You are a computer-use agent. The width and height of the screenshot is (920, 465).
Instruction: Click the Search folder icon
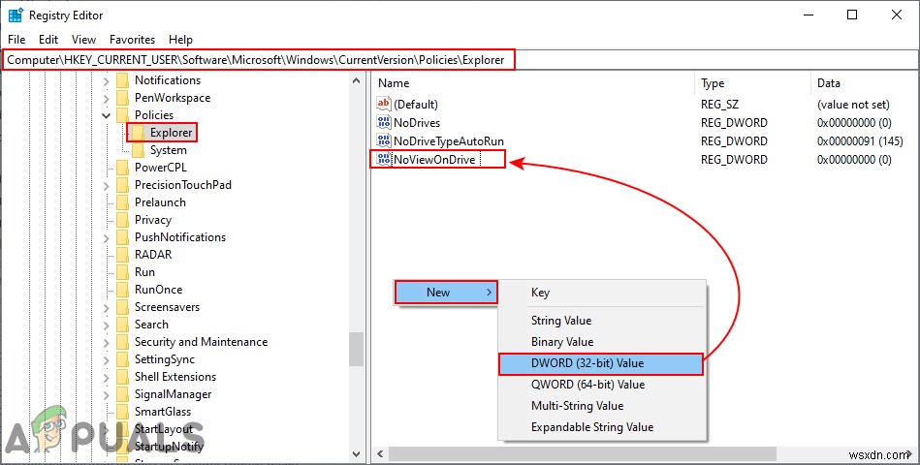tap(122, 325)
